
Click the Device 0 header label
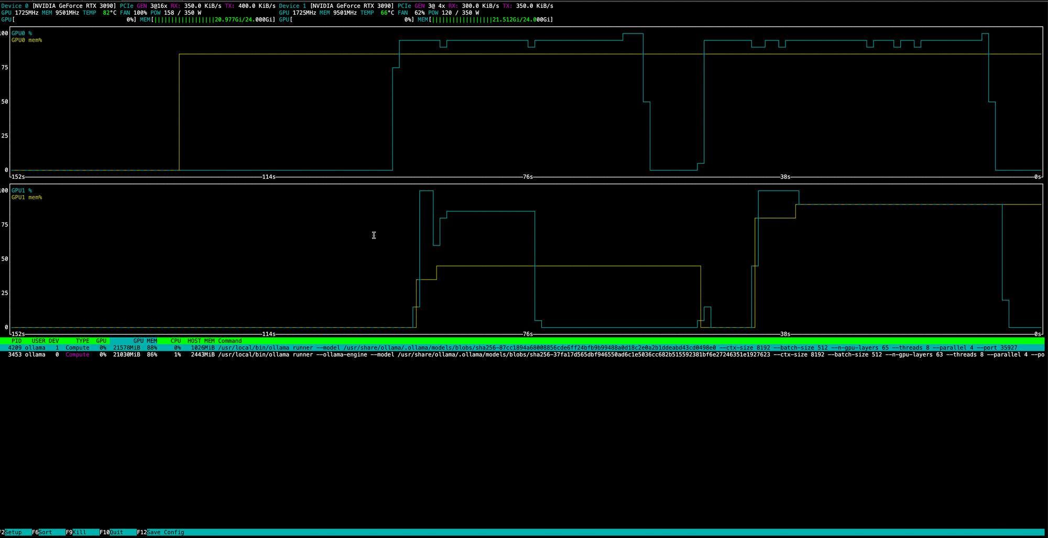pos(15,6)
